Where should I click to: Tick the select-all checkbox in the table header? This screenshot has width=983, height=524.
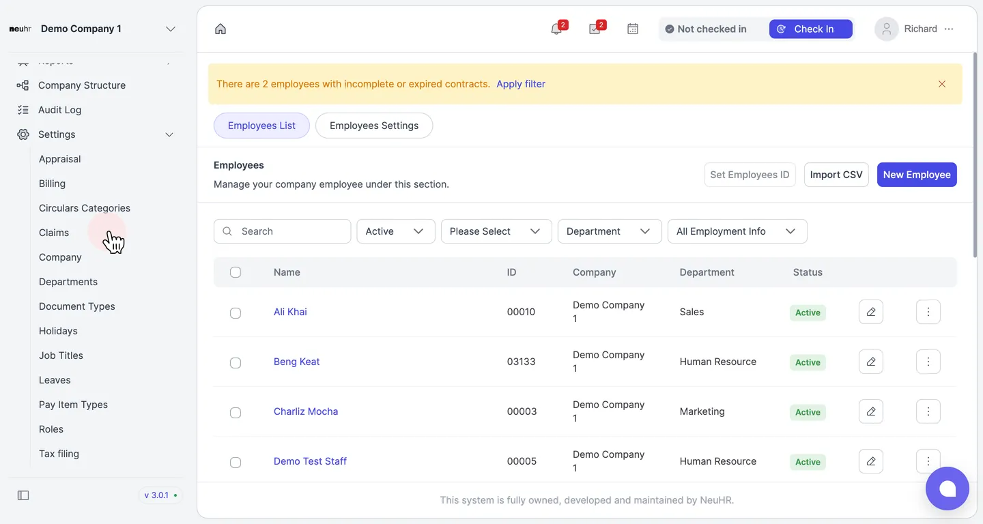coord(236,272)
